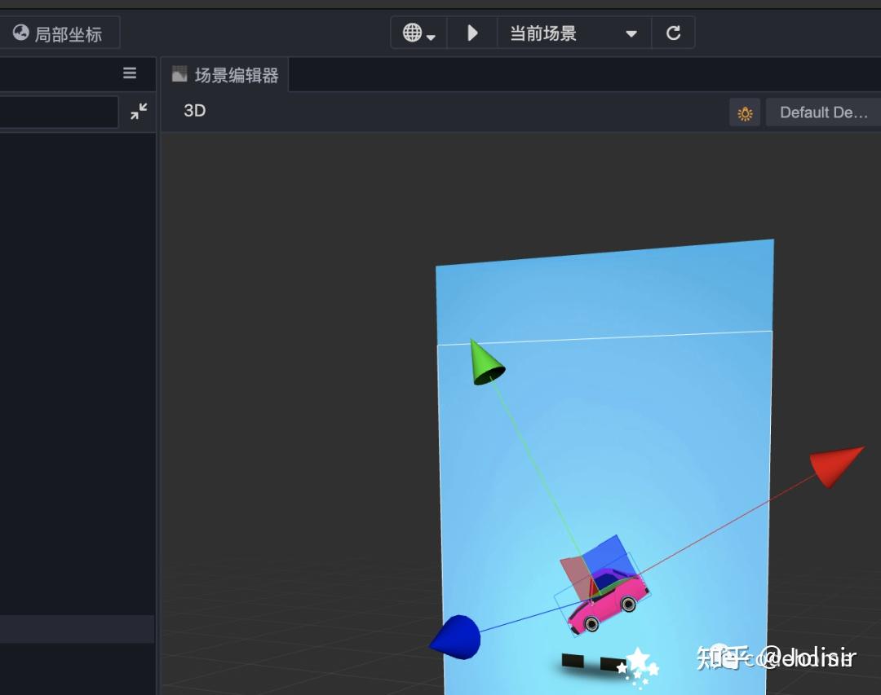The width and height of the screenshot is (881, 695).
Task: Select the 场景编辑器 tab
Action: click(225, 75)
